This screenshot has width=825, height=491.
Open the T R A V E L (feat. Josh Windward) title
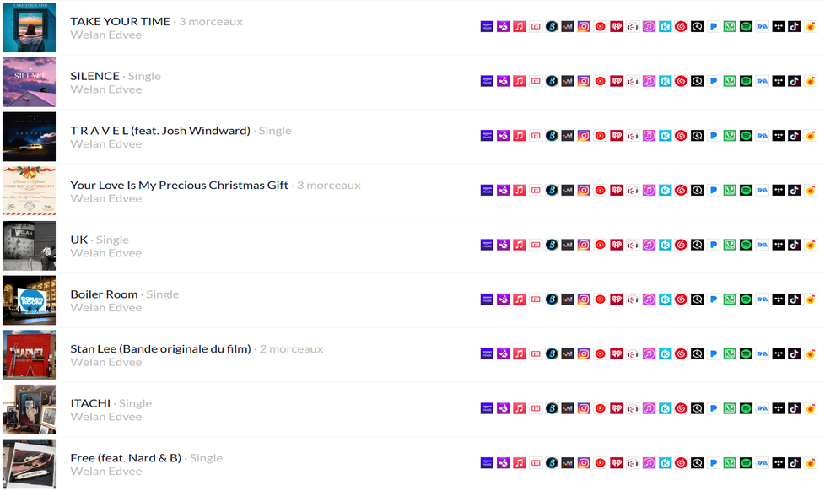pyautogui.click(x=160, y=131)
